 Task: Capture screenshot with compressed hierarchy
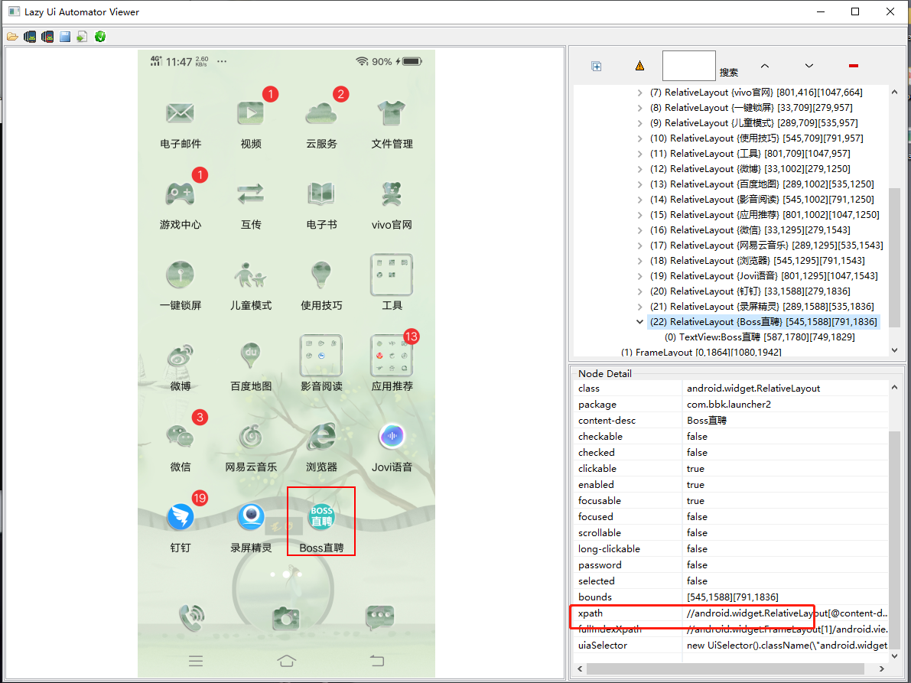[x=47, y=36]
